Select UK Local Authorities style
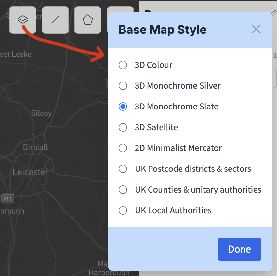This screenshot has width=277, height=276. [x=123, y=210]
